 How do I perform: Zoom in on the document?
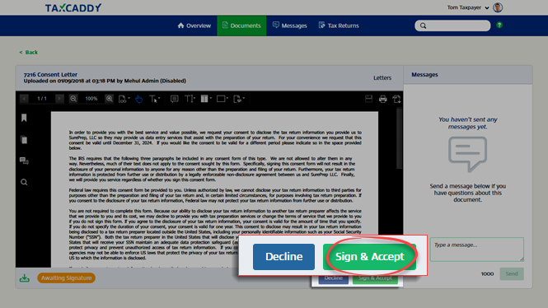point(110,99)
